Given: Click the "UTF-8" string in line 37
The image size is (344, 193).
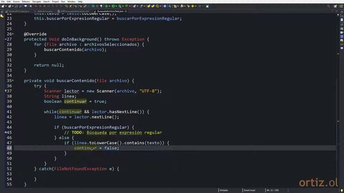Looking at the screenshot, I should click(148, 91).
